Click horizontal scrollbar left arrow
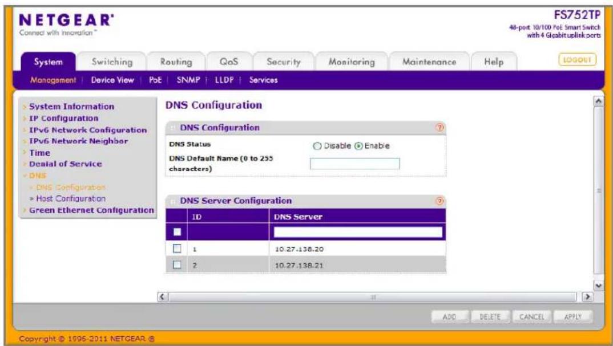This screenshot has width=613, height=346. [x=163, y=297]
